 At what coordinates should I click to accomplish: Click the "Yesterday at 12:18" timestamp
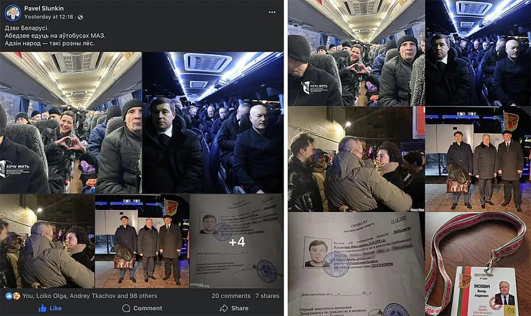pos(49,17)
